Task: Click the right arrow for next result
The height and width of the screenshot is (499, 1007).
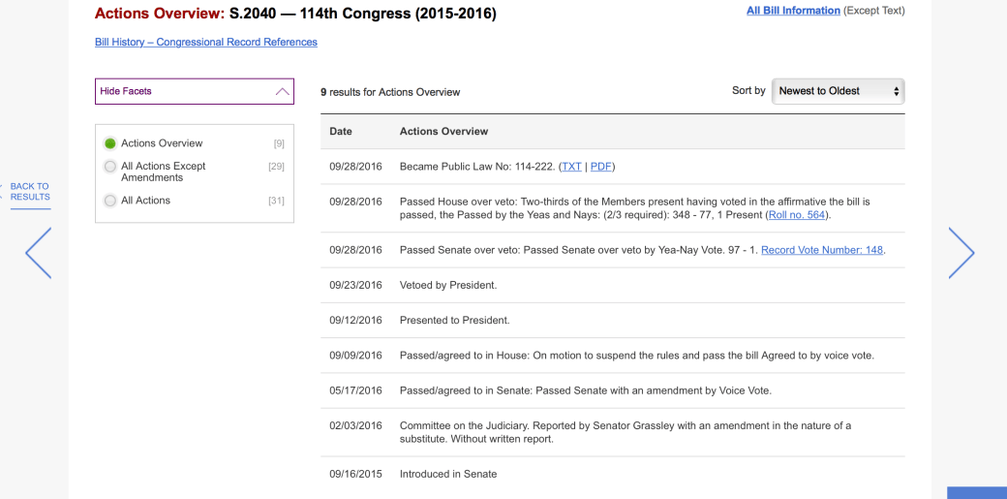Action: [x=961, y=253]
